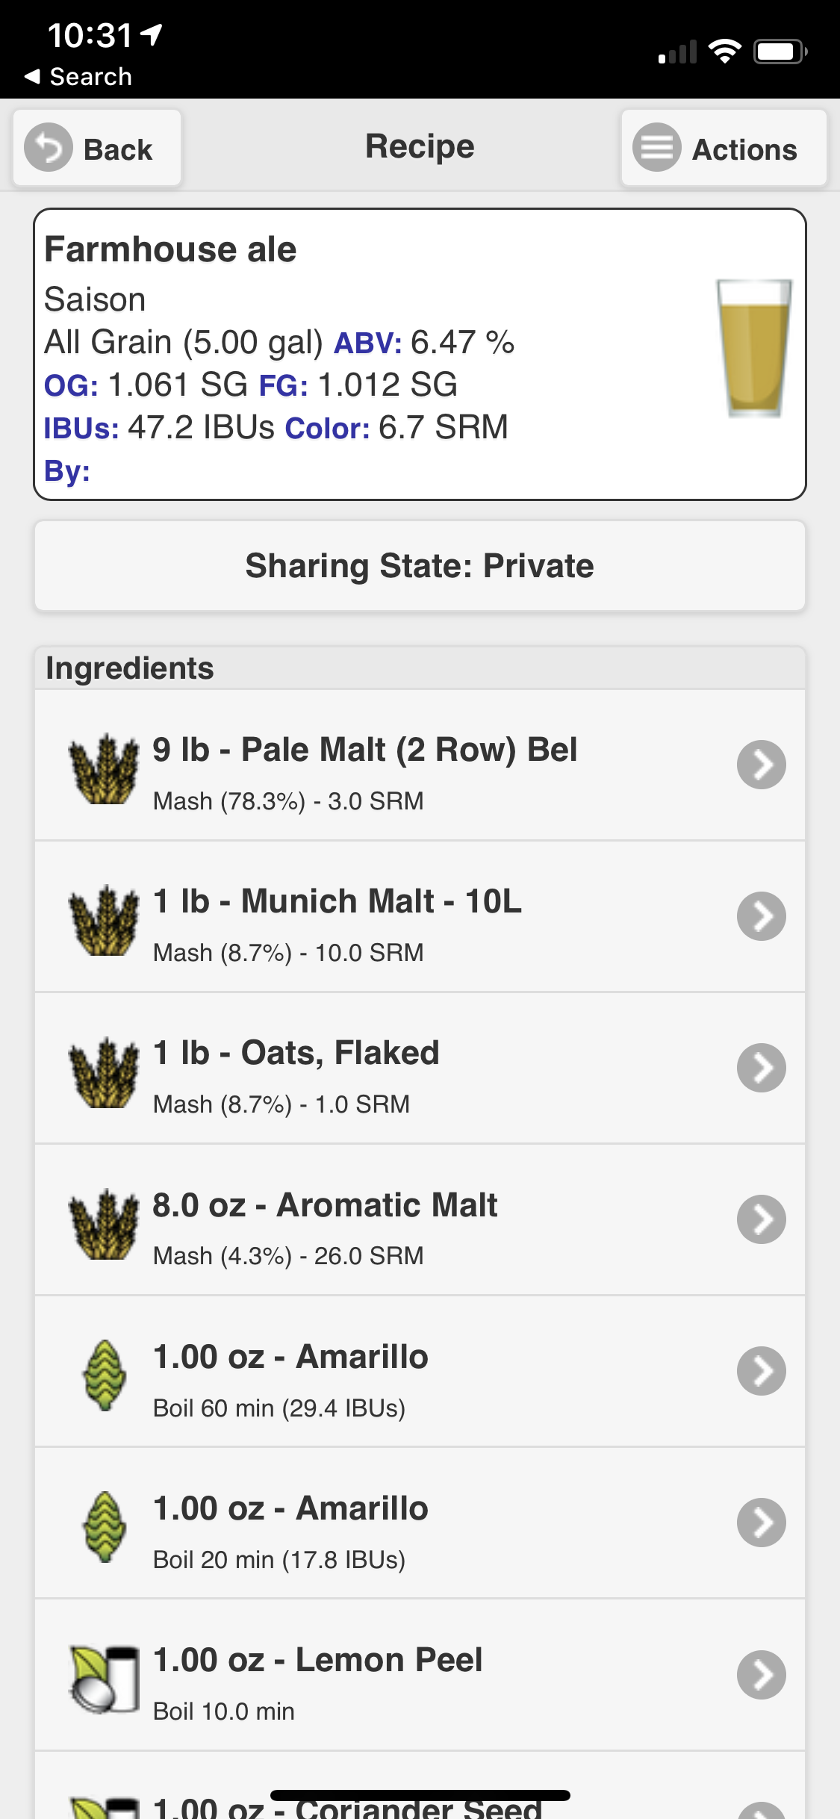Tap the grain icon beside Oats, Flaked

(104, 1072)
